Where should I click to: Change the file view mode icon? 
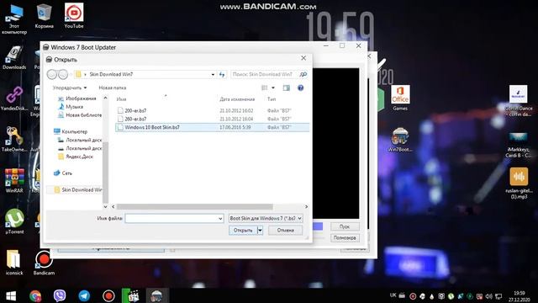pyautogui.click(x=264, y=88)
